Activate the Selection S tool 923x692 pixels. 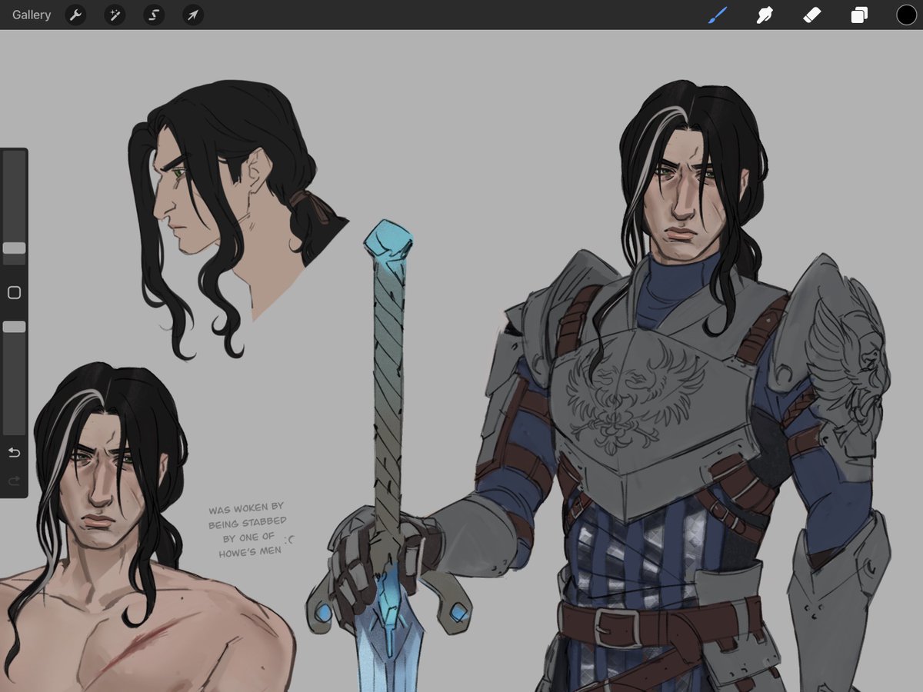154,15
